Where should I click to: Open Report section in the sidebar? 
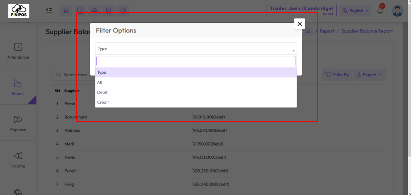coord(18,87)
